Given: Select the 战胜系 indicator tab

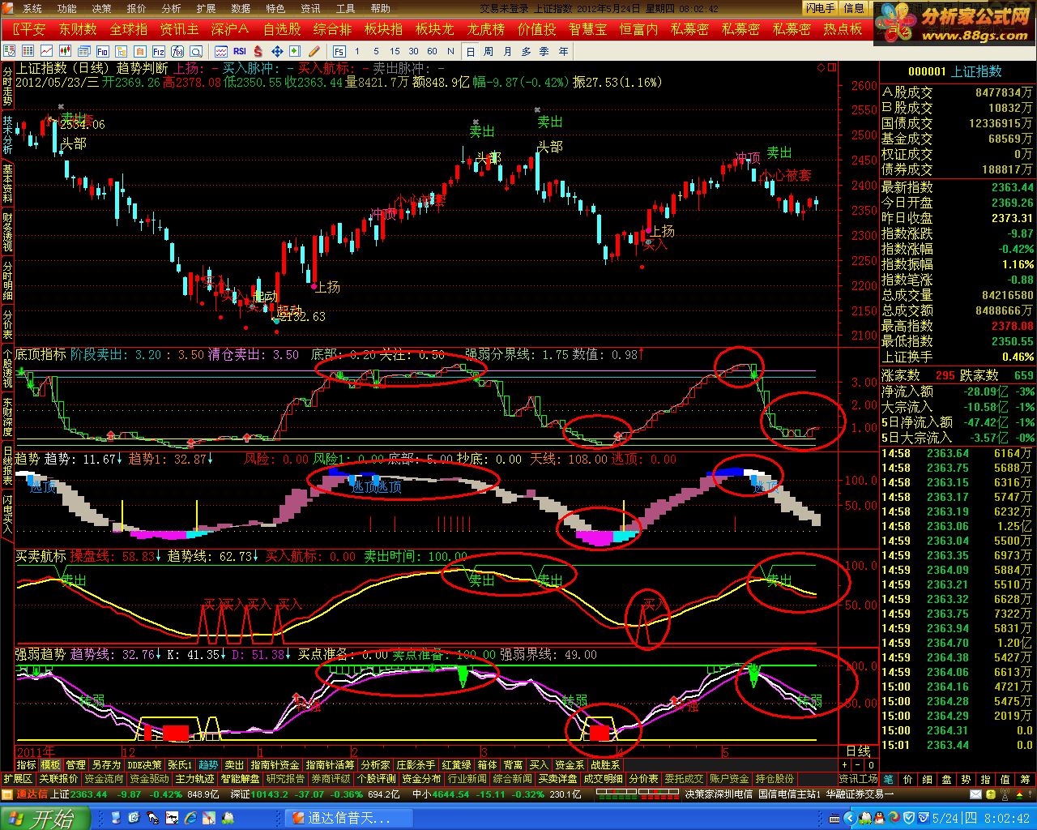Looking at the screenshot, I should click(604, 764).
